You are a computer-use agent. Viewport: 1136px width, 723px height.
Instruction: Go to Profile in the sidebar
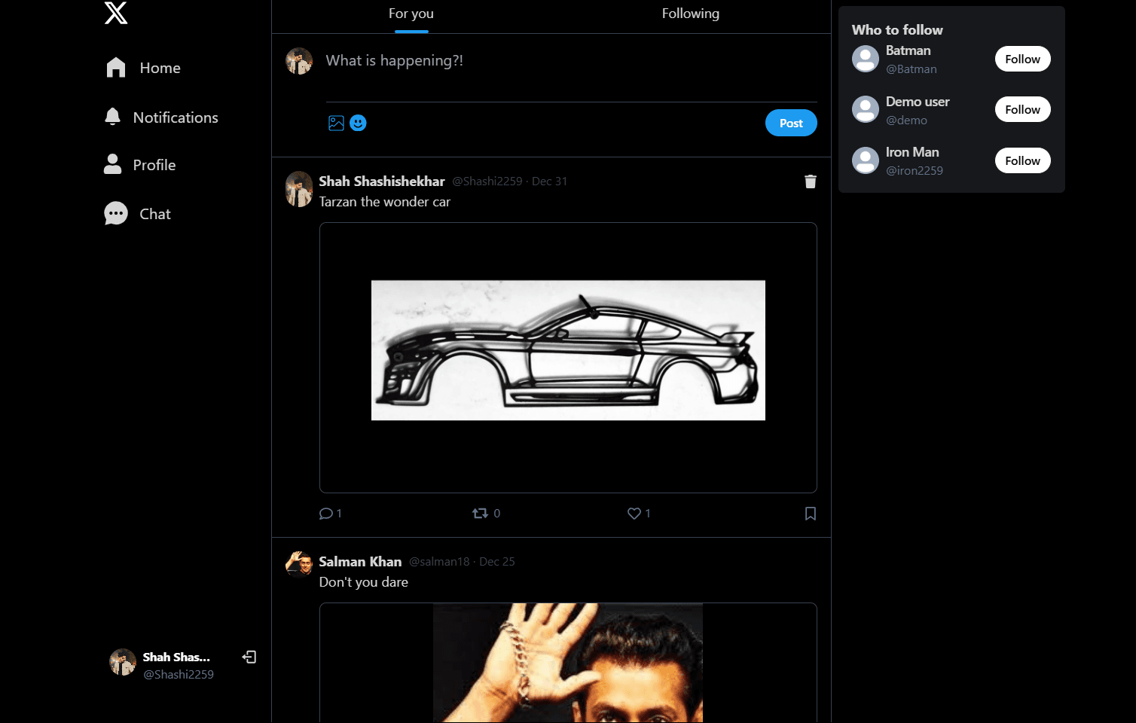(x=139, y=165)
